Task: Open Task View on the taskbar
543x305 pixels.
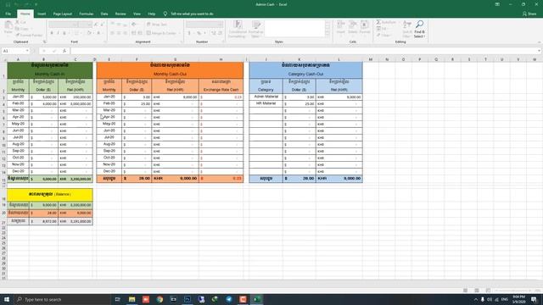Action: pyautogui.click(x=117, y=299)
